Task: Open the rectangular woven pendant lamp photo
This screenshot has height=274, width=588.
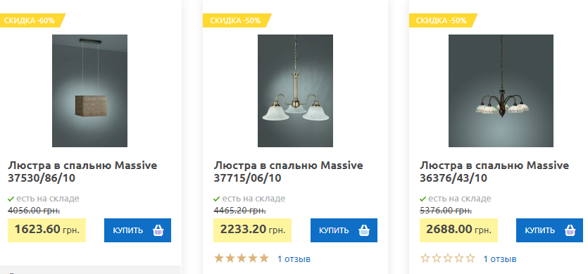Action: click(89, 91)
